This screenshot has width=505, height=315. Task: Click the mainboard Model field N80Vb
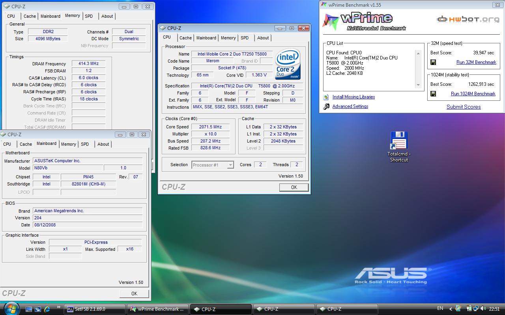(x=68, y=168)
